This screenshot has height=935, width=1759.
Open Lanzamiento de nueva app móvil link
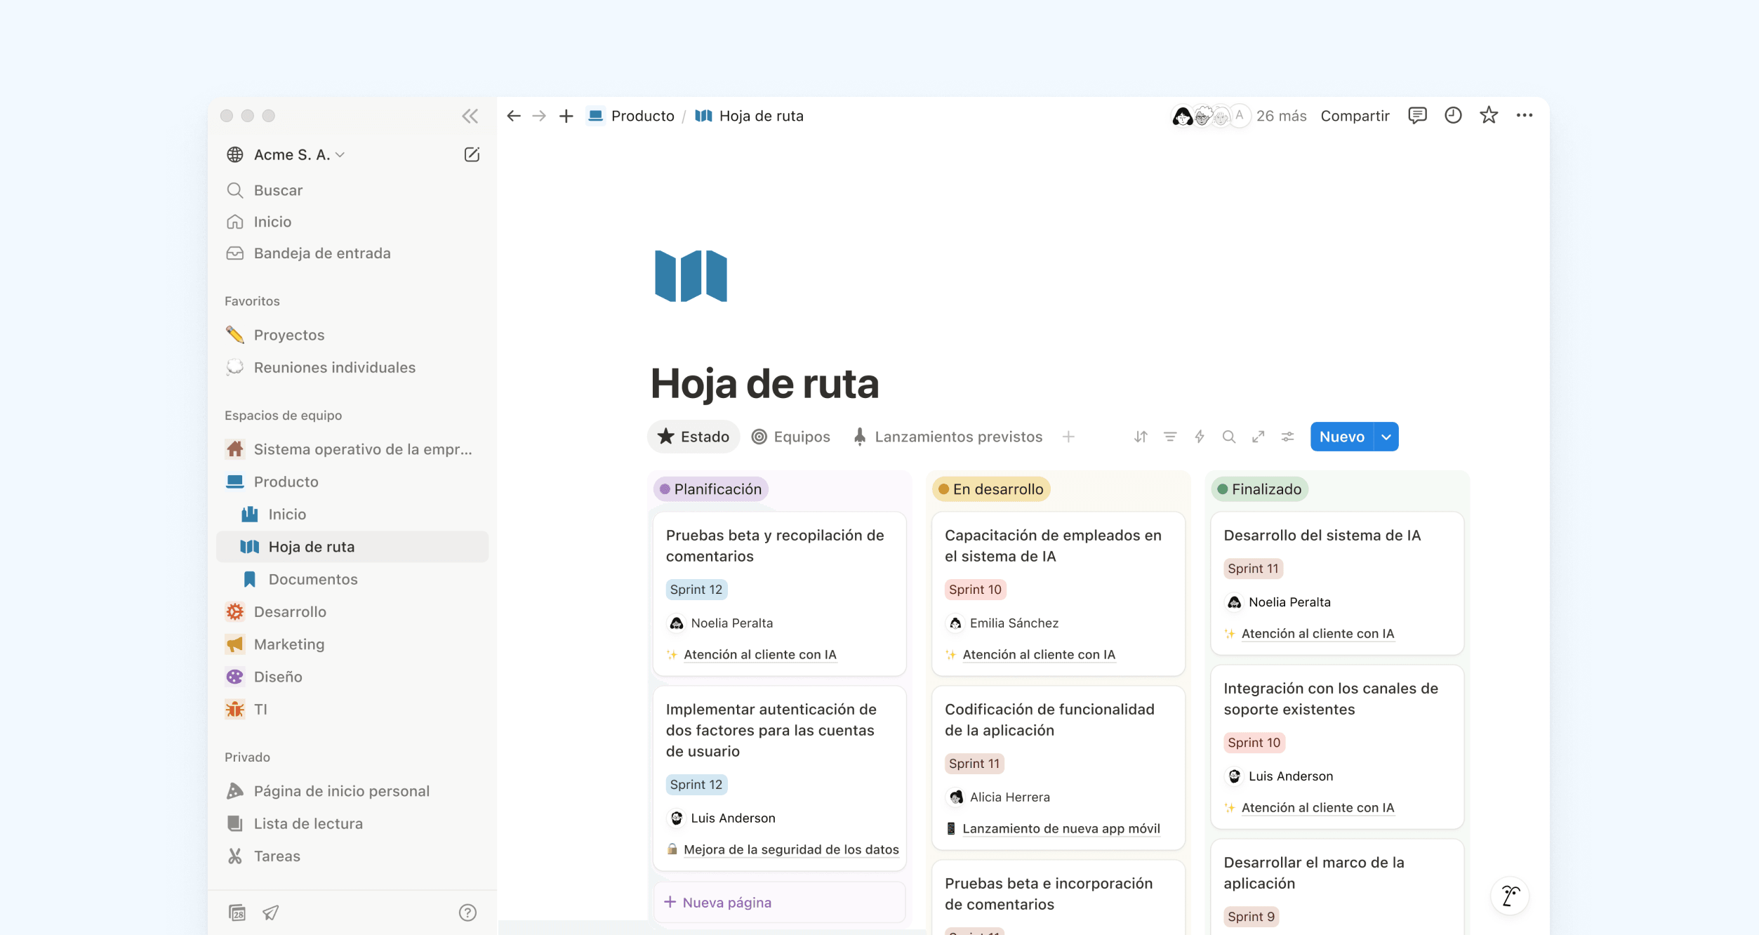tap(1061, 828)
